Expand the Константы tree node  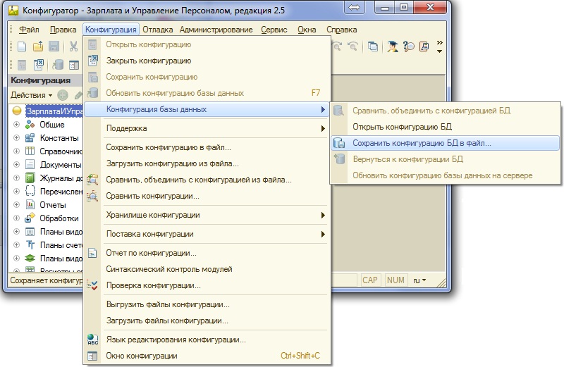click(16, 137)
